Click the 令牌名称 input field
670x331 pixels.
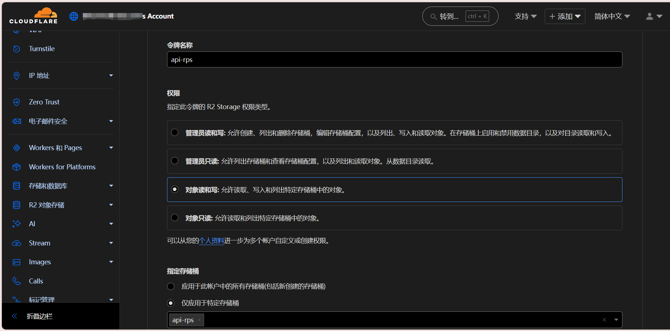394,59
